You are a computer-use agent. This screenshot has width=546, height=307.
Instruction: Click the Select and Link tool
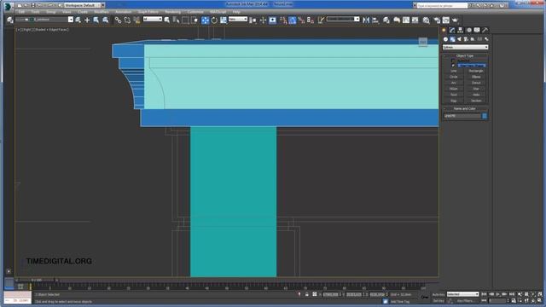coord(118,20)
